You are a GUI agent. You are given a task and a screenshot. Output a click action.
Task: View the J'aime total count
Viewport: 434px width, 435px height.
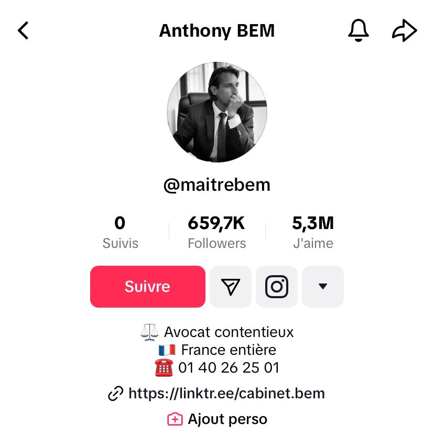coord(313,231)
